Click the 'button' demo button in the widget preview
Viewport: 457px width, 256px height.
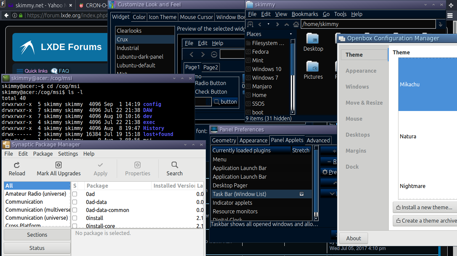[225, 102]
